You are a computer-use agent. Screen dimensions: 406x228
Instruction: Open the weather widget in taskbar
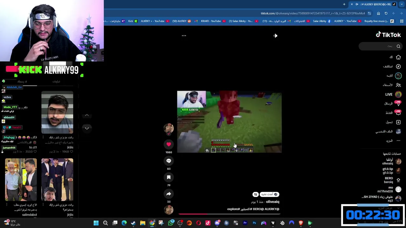click(12, 223)
